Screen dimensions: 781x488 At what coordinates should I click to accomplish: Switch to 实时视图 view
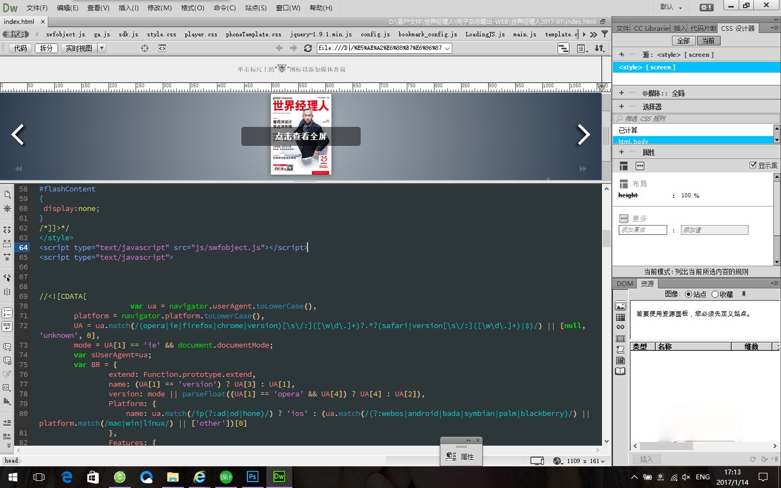[x=79, y=48]
